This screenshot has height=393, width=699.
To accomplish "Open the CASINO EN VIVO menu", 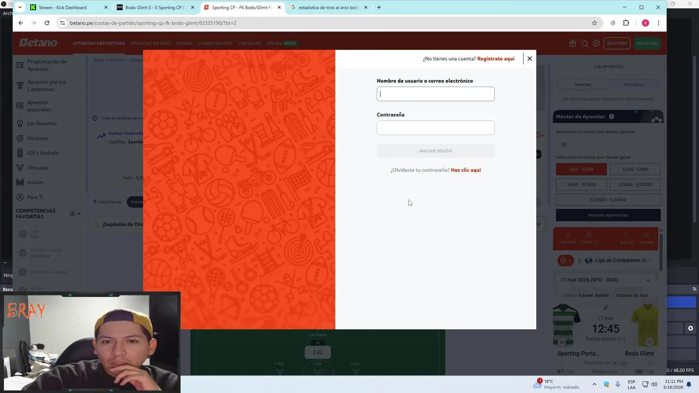I will coord(215,43).
